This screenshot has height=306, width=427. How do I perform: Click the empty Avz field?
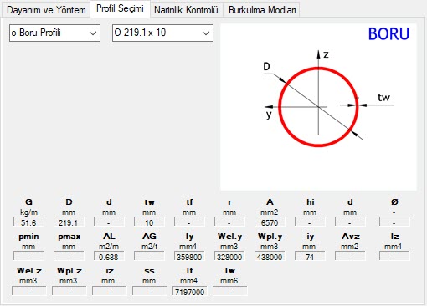point(350,257)
